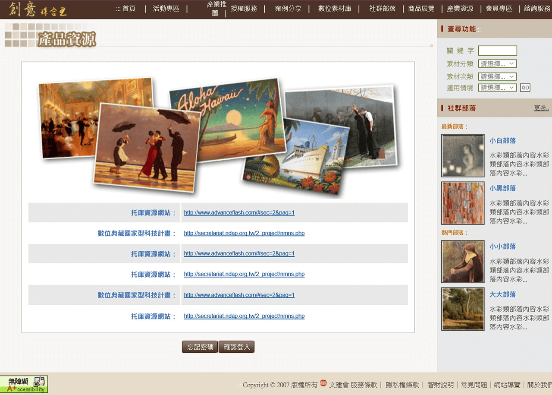Open 社群部落 in top navigation

[382, 9]
